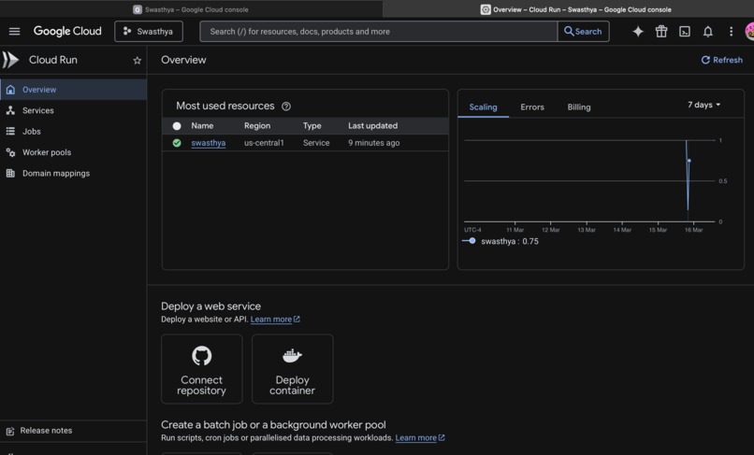754x455 pixels.
Task: Click the Jobs list icon
Action: coord(10,131)
